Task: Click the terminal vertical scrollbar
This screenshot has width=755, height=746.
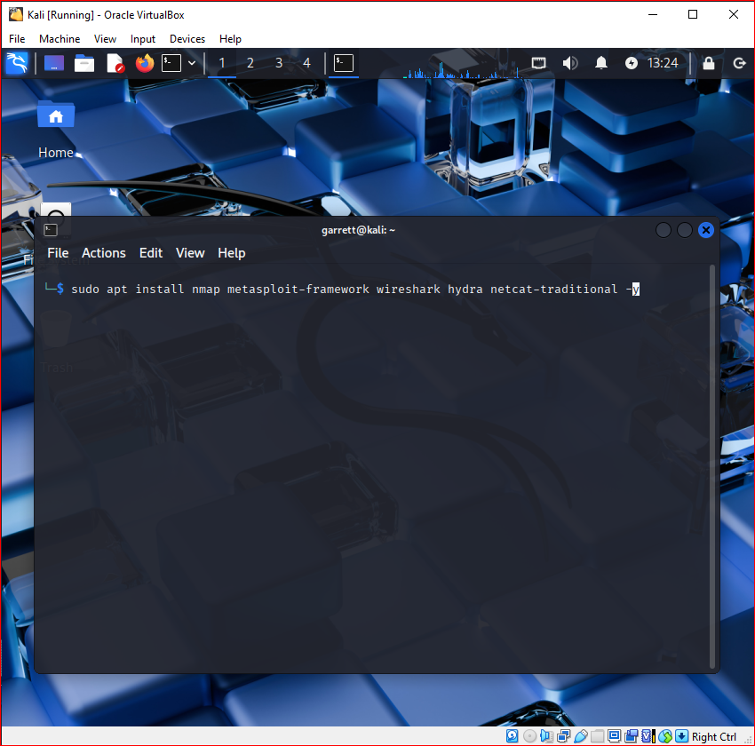Action: click(712, 466)
